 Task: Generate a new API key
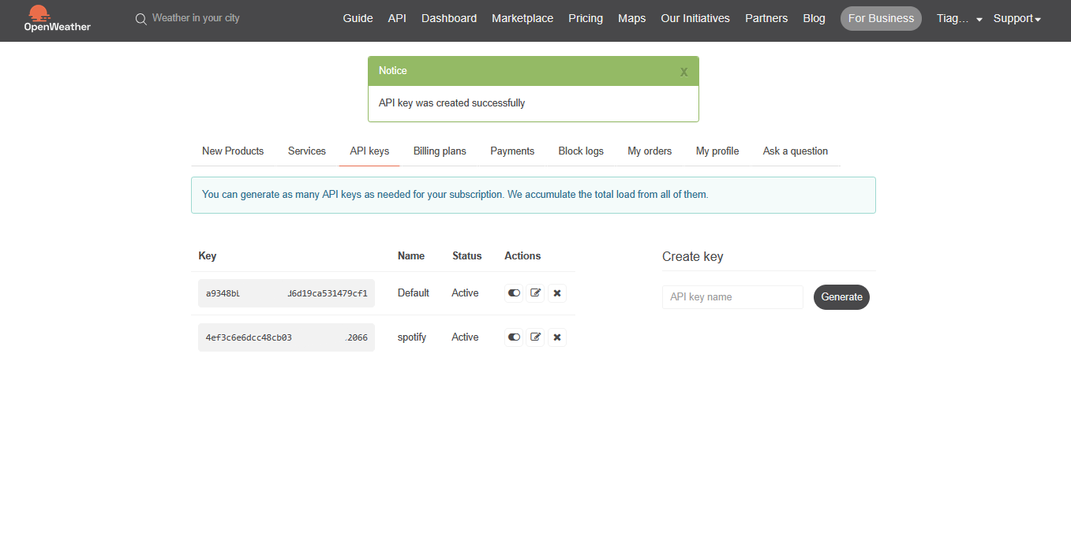(x=841, y=297)
